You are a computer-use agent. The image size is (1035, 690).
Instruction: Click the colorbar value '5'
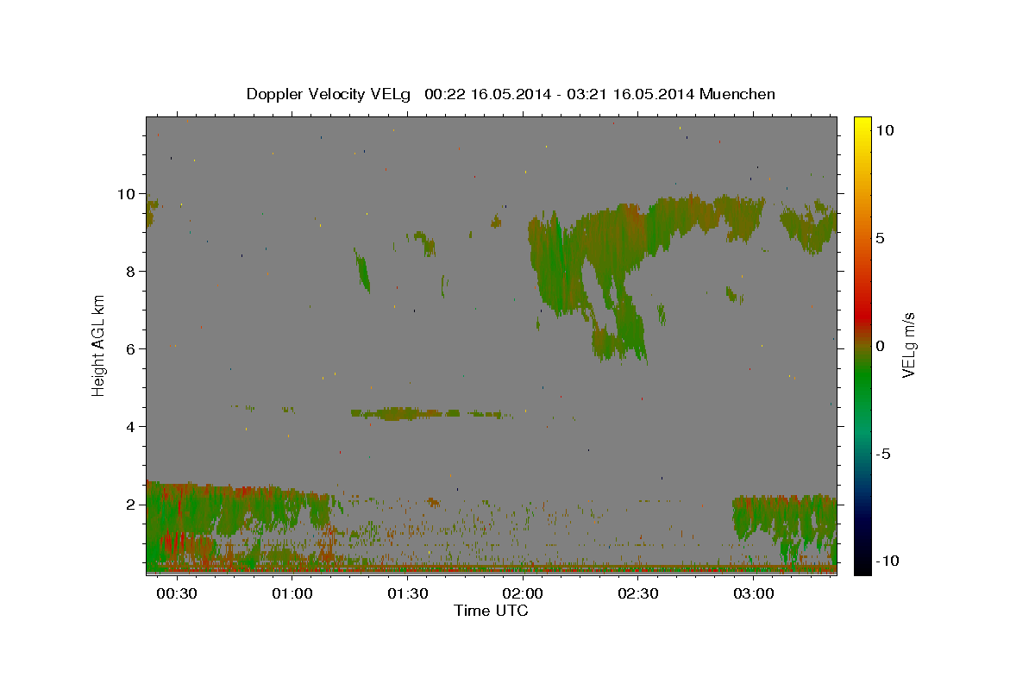pyautogui.click(x=880, y=238)
